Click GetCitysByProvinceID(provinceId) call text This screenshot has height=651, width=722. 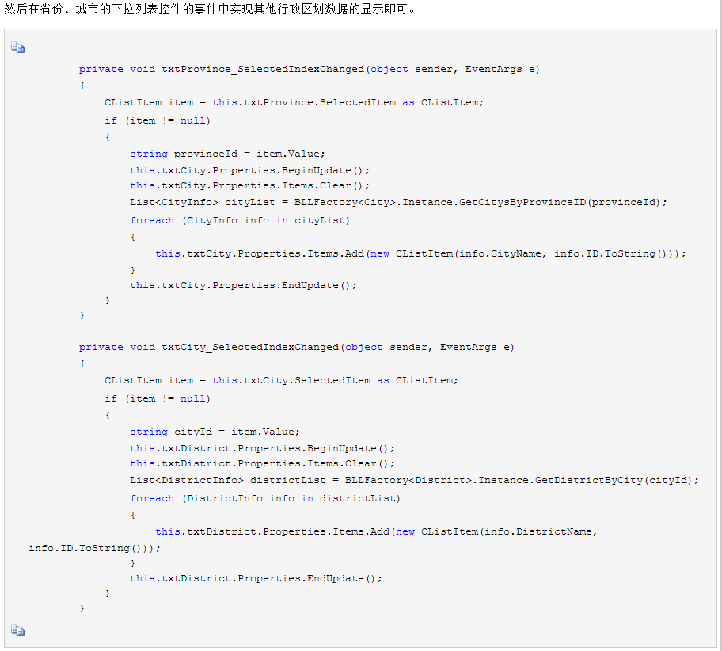coord(560,202)
